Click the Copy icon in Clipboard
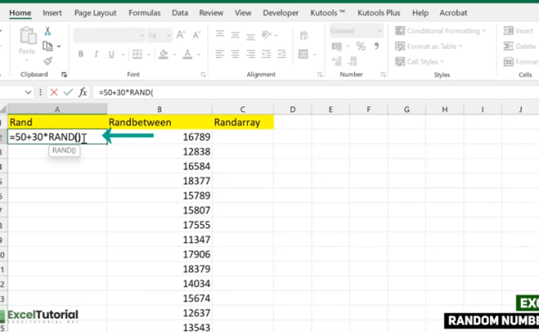The height and width of the screenshot is (332, 539). [x=47, y=46]
